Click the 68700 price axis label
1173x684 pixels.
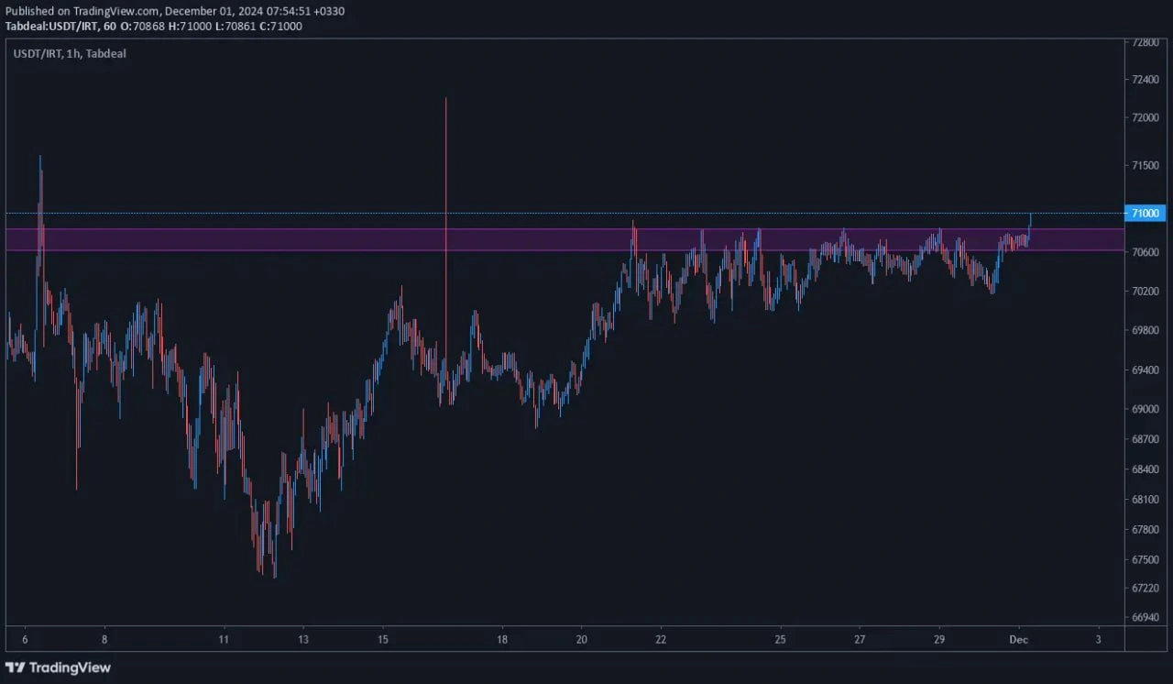[x=1146, y=439]
